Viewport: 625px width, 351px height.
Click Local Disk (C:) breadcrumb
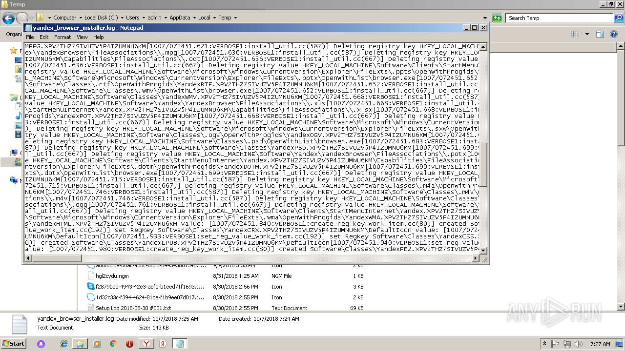[x=101, y=18]
